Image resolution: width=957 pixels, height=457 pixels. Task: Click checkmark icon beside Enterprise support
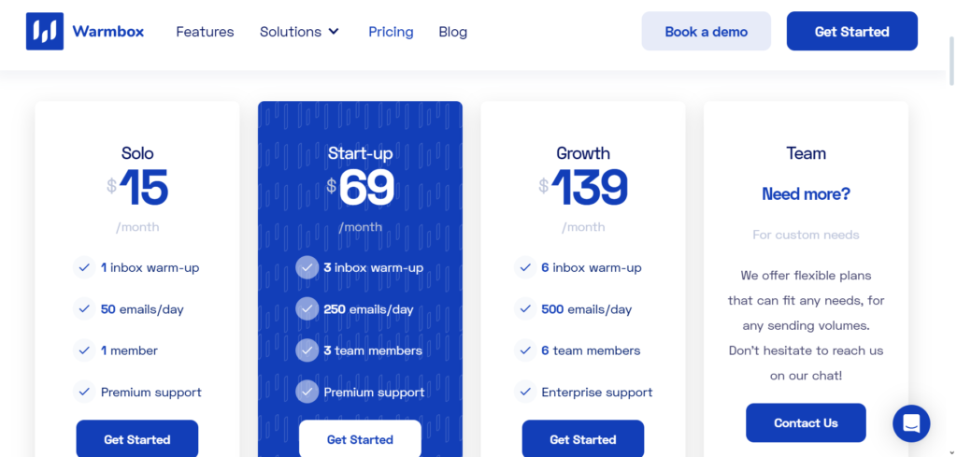525,392
